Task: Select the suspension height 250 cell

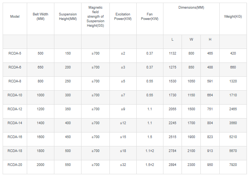Action: coord(68,81)
